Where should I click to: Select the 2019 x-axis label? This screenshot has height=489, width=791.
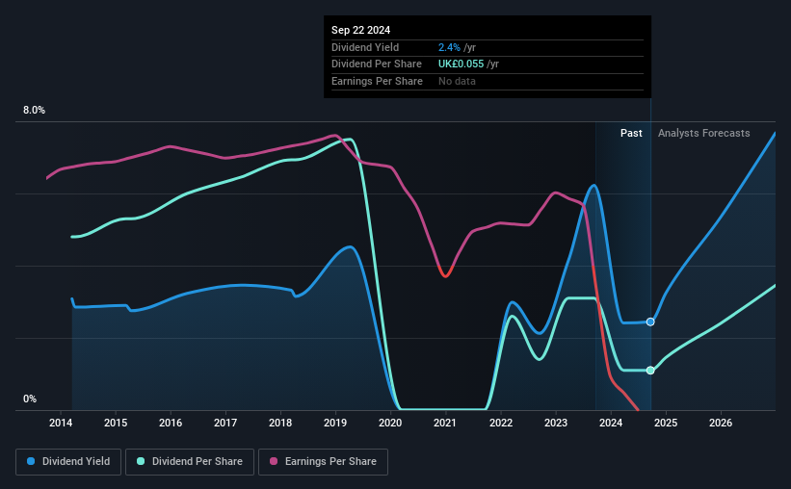point(335,423)
